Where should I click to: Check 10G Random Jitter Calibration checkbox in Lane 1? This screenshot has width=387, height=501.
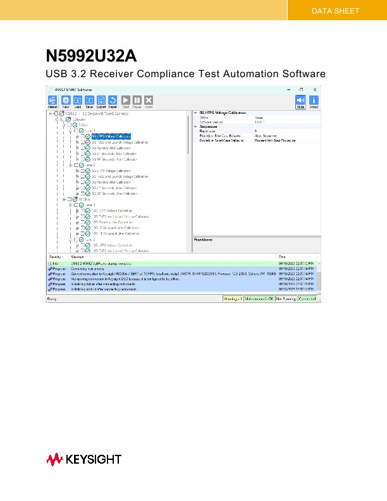(x=82, y=222)
